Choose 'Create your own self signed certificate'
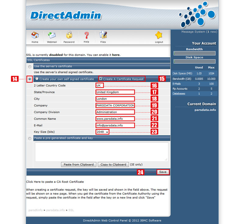This screenshot has height=224, width=244. point(37,79)
